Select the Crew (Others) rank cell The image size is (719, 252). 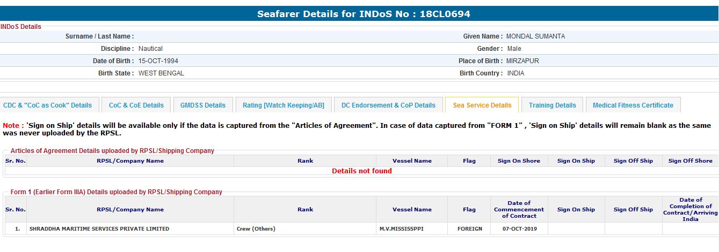tap(256, 229)
